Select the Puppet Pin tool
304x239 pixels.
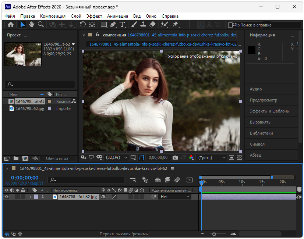tap(176, 25)
